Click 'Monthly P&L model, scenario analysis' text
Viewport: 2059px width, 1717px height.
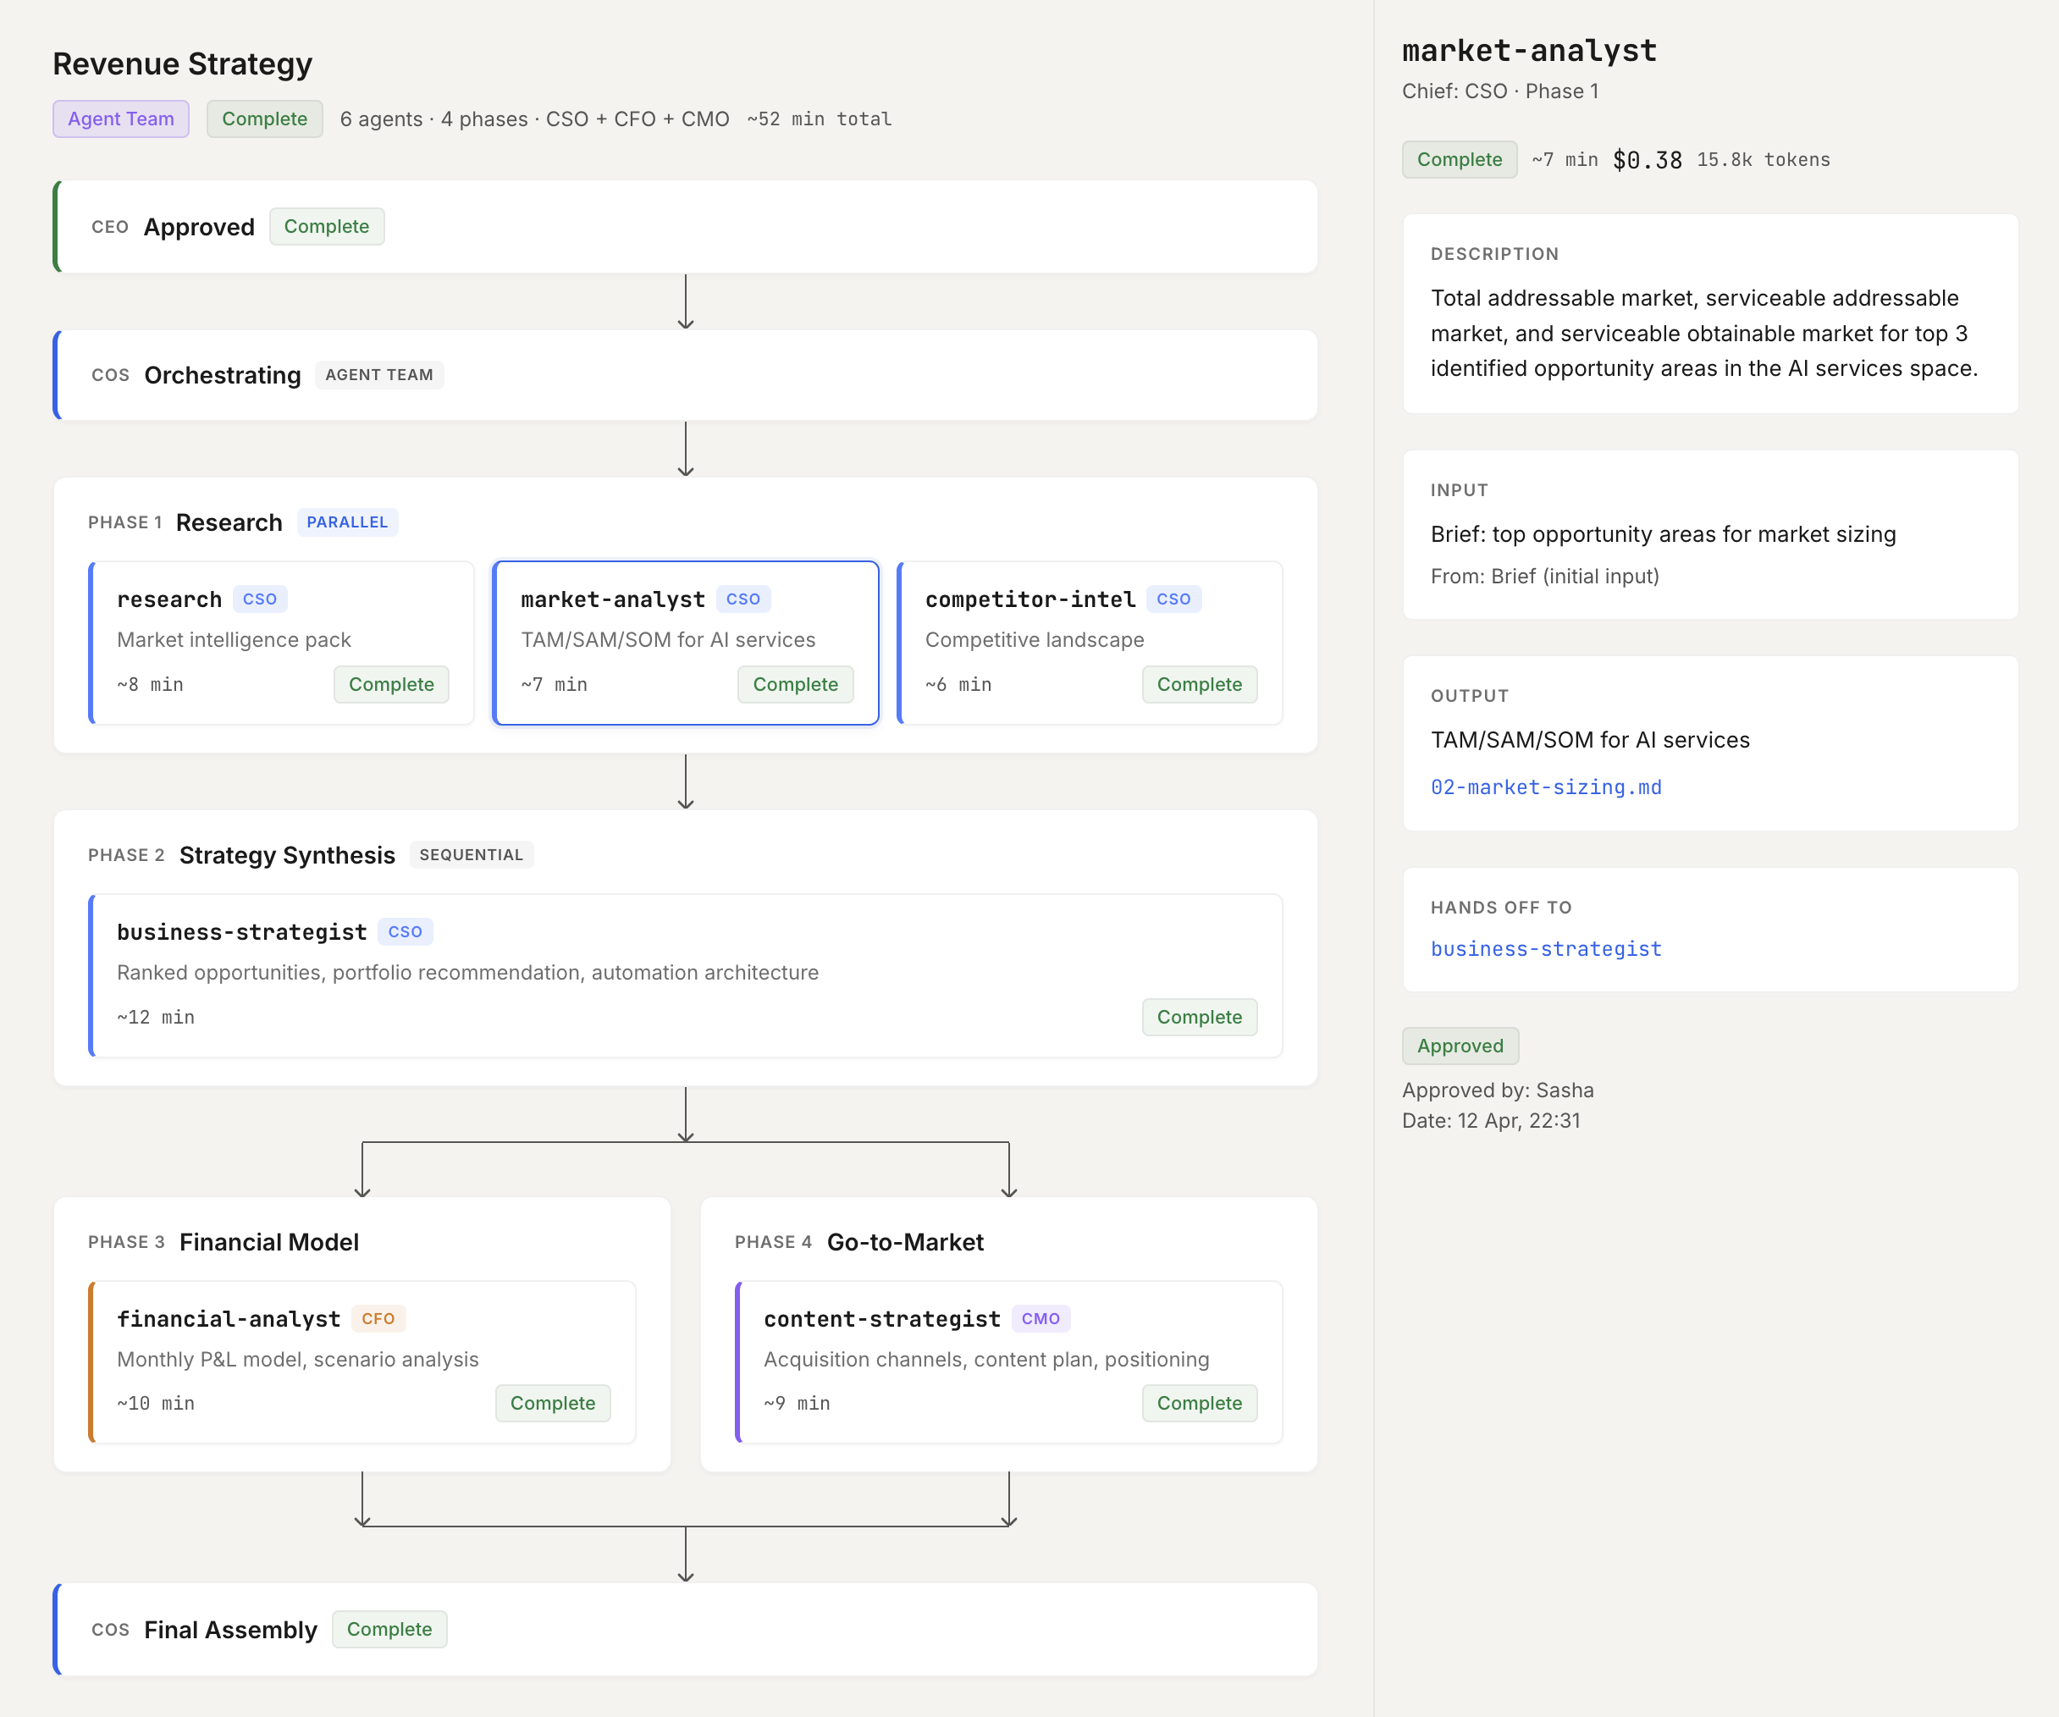(x=297, y=1360)
